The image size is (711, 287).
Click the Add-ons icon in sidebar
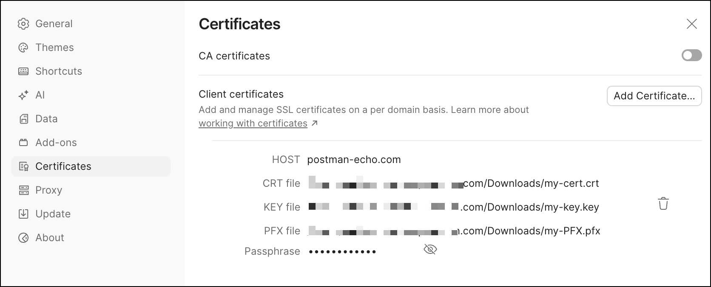click(x=23, y=143)
